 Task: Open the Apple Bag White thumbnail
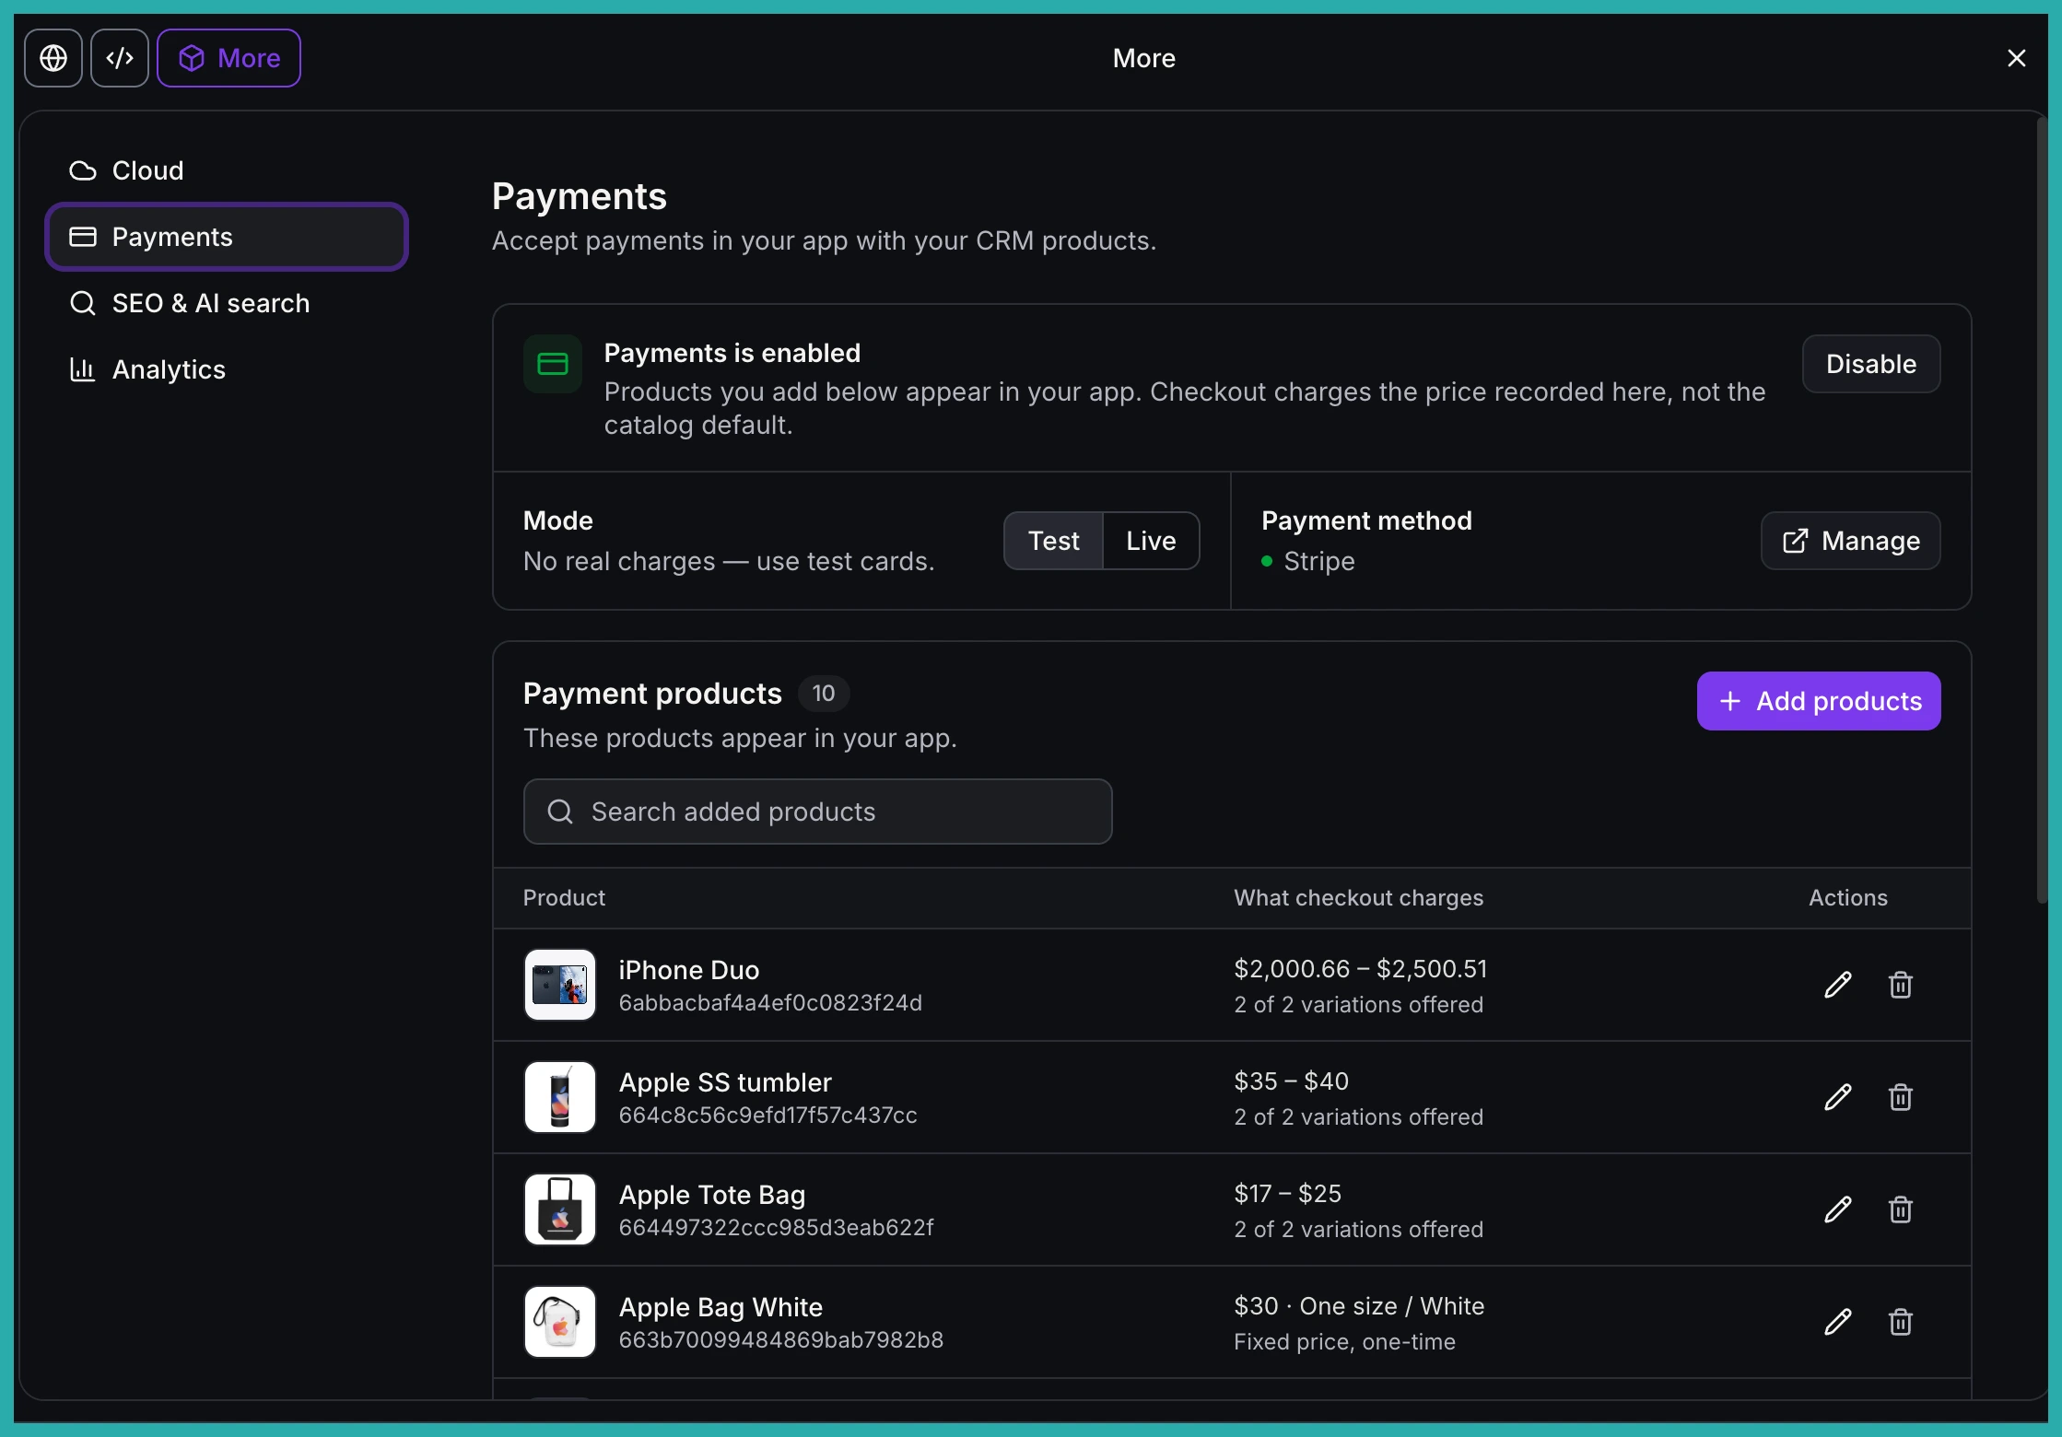(560, 1322)
